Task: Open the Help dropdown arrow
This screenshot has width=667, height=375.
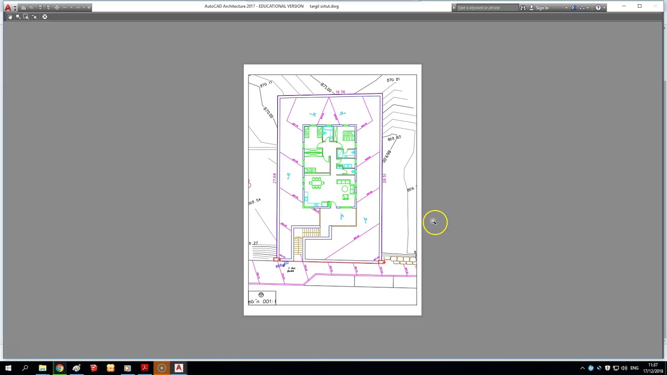Action: [x=604, y=8]
